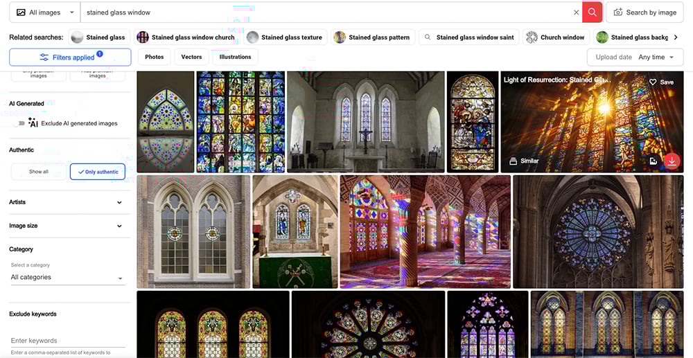Select the Show all authentic option
This screenshot has height=358, width=693.
click(x=38, y=172)
